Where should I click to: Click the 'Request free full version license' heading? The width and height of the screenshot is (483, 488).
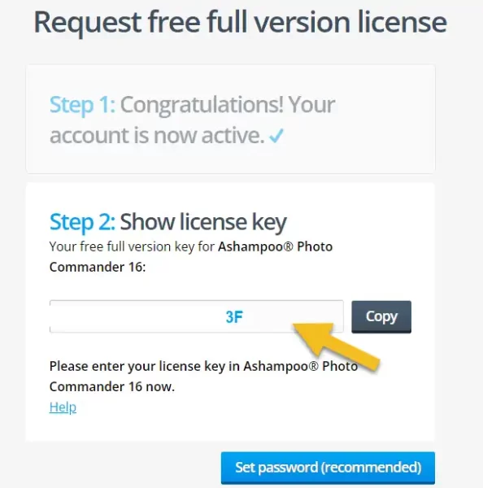coord(240,22)
